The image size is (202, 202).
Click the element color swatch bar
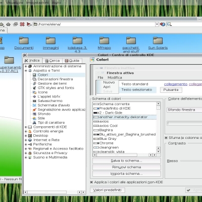pyautogui.click(x=185, y=123)
